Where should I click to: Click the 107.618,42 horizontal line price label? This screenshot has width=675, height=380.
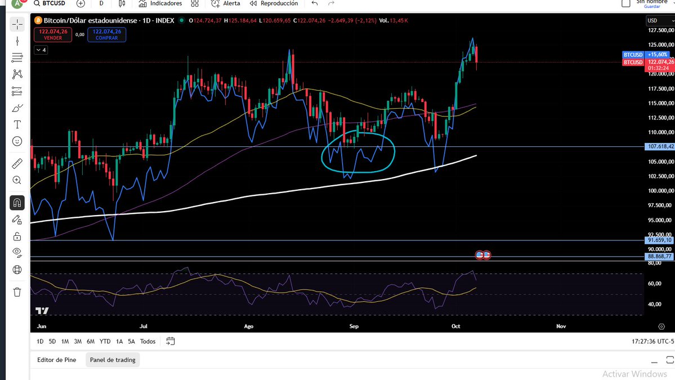660,146
